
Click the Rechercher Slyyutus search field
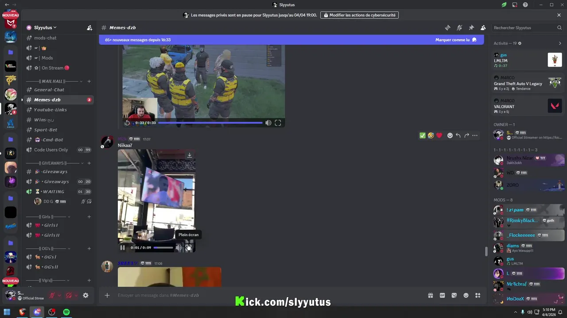(x=527, y=27)
